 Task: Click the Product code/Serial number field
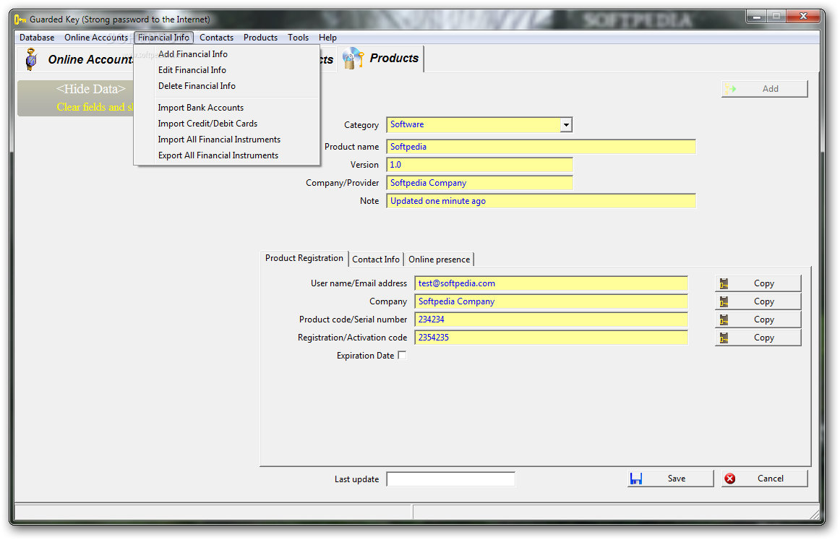pos(552,320)
